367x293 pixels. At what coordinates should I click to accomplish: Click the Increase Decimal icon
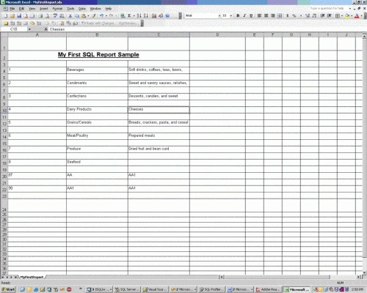point(308,16)
